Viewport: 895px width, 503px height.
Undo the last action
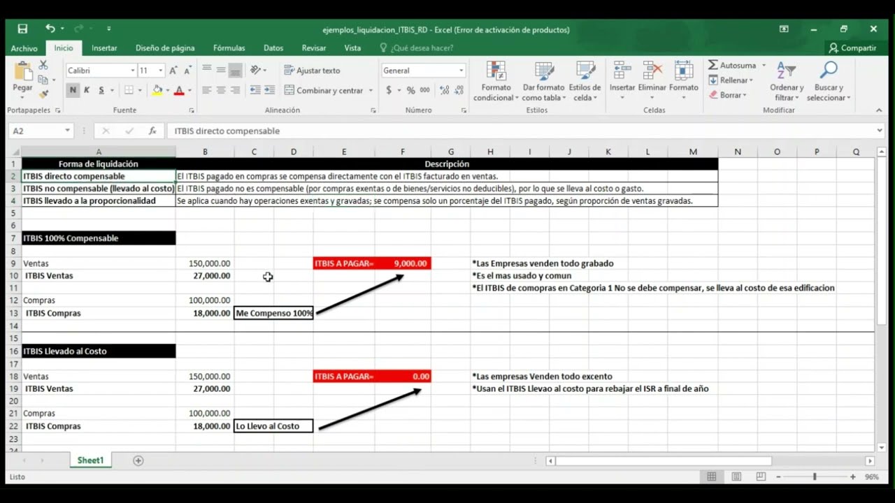point(50,29)
